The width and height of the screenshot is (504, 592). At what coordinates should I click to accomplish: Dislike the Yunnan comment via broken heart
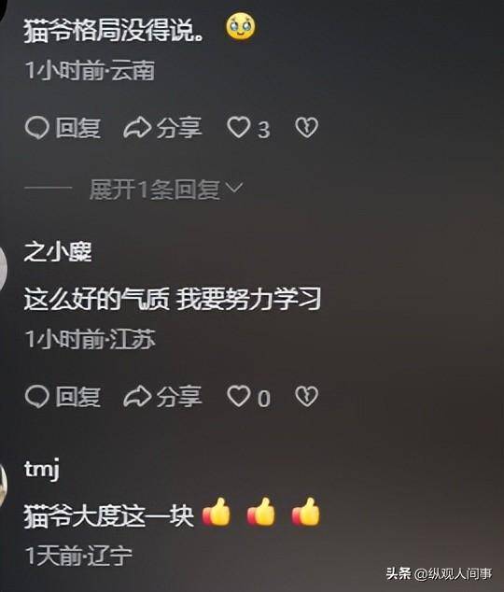(x=306, y=128)
